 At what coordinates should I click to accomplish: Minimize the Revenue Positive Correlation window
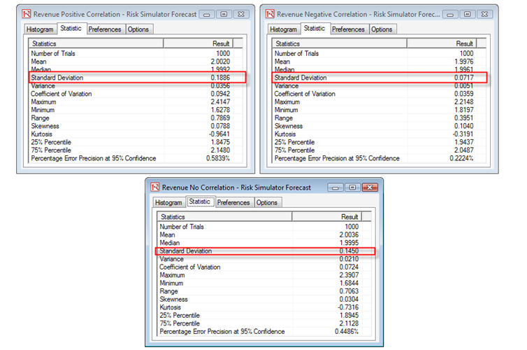click(207, 14)
